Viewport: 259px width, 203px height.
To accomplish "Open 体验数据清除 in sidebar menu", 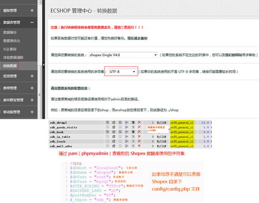I will pyautogui.click(x=13, y=57).
